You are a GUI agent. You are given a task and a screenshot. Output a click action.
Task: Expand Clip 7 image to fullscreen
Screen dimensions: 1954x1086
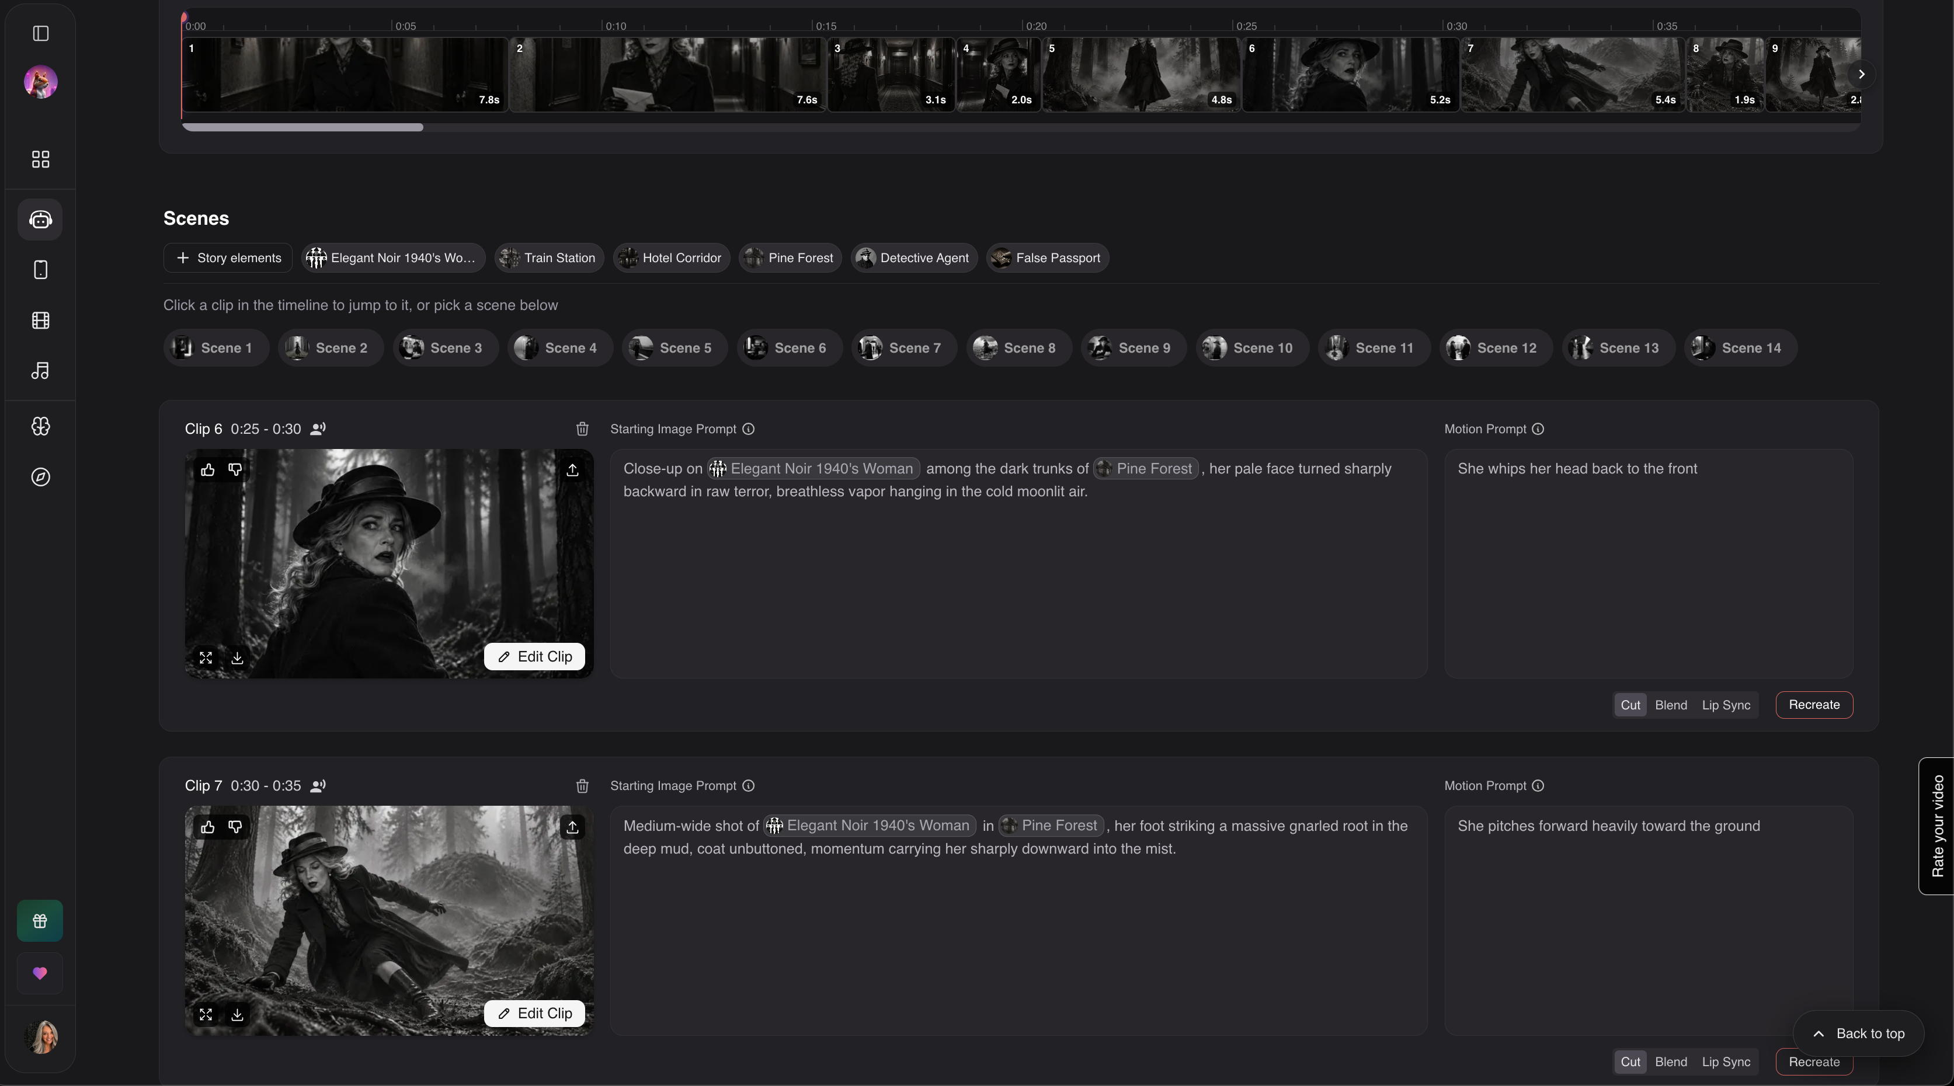206,1015
